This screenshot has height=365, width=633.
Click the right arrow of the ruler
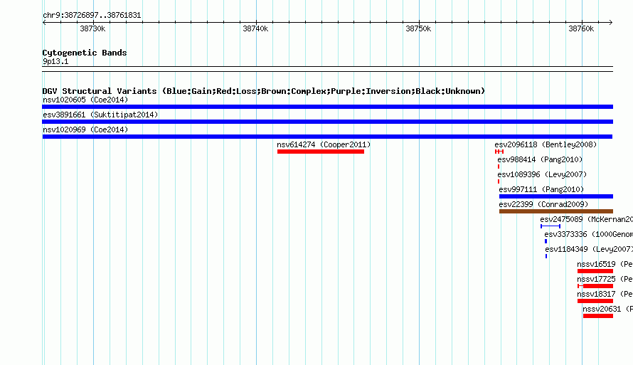click(611, 23)
